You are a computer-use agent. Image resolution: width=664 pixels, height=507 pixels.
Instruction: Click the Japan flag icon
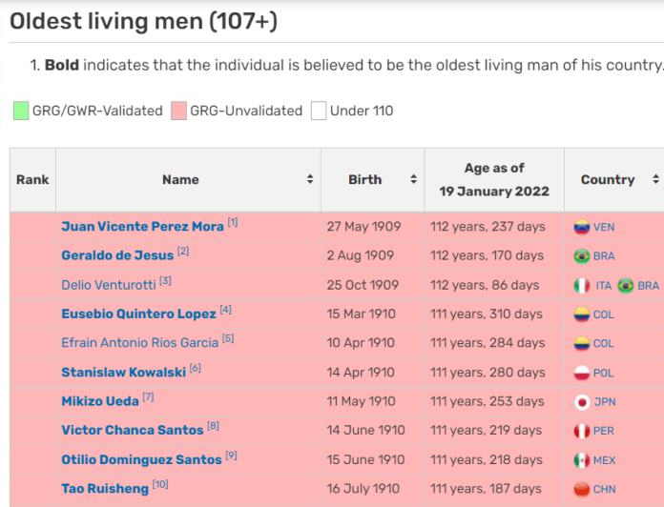[581, 402]
